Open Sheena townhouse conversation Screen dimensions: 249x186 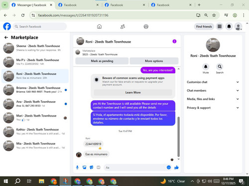coord(35,48)
